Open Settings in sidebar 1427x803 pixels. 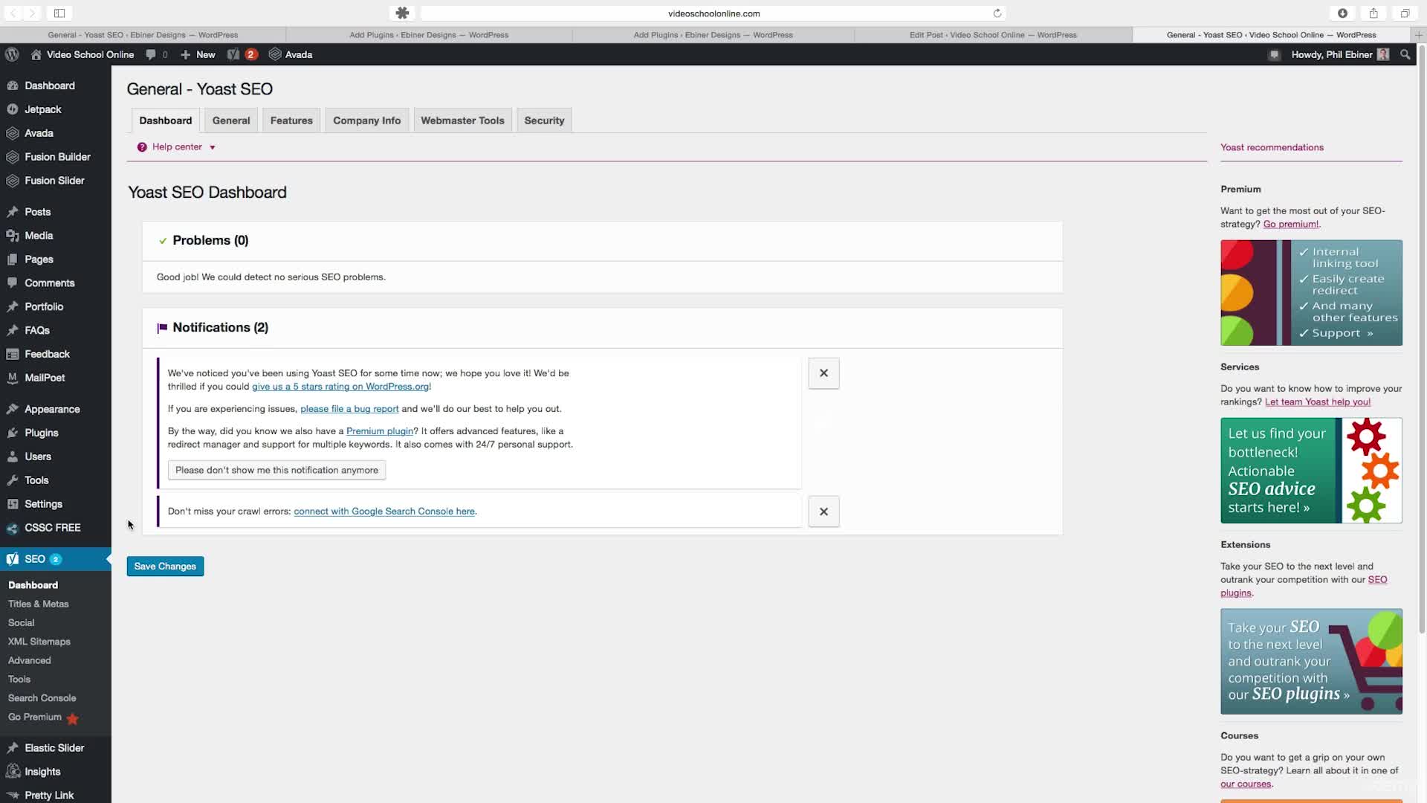click(43, 504)
